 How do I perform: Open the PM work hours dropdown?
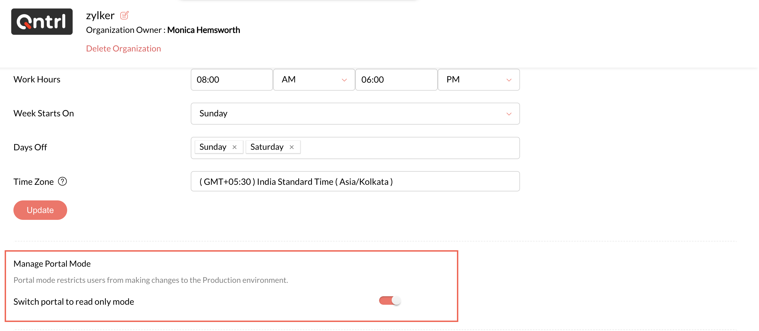[x=479, y=79]
